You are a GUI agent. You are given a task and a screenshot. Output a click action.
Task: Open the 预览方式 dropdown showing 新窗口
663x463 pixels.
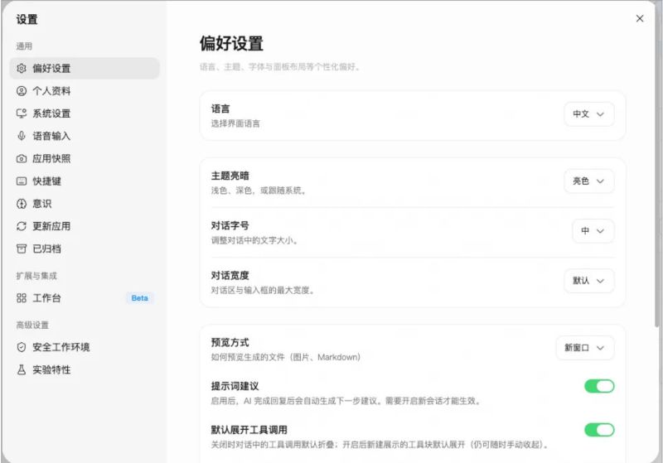[585, 348]
